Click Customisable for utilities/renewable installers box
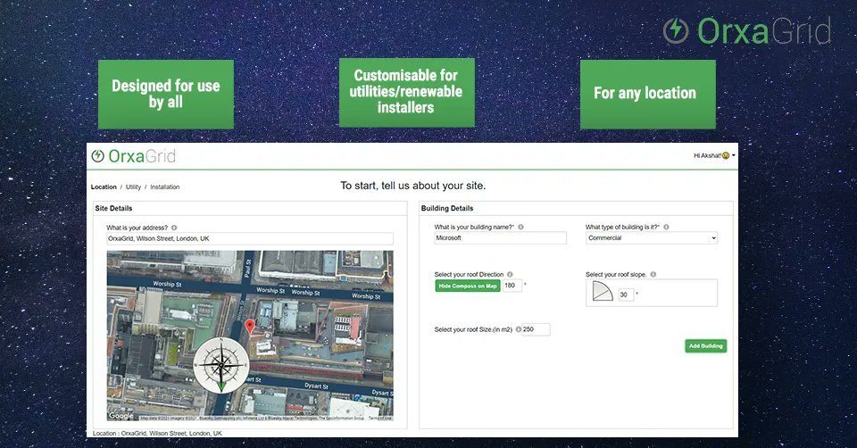 tap(407, 93)
